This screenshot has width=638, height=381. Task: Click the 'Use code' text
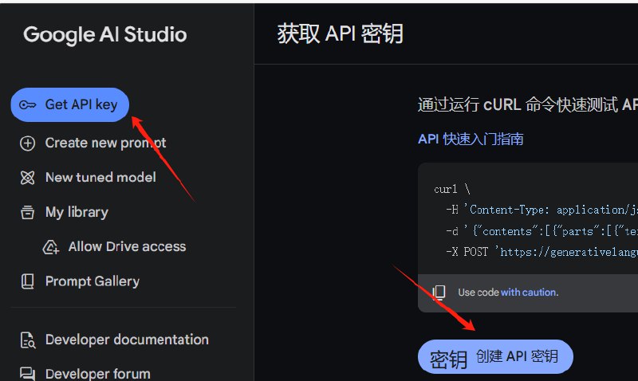point(478,293)
